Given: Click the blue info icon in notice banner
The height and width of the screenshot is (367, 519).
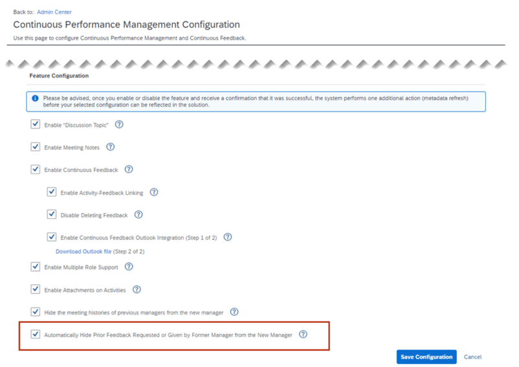Looking at the screenshot, I should pos(36,98).
